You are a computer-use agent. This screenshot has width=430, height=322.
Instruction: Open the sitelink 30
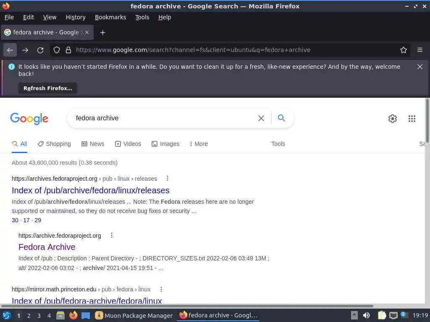click(15, 221)
